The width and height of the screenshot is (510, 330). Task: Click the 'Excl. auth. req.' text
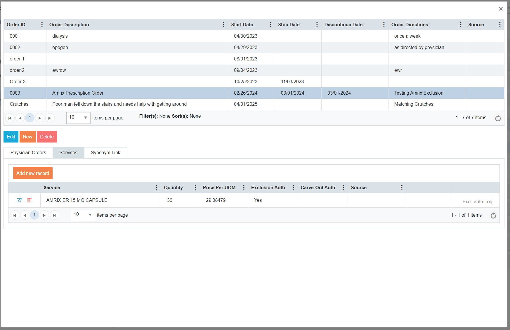478,202
